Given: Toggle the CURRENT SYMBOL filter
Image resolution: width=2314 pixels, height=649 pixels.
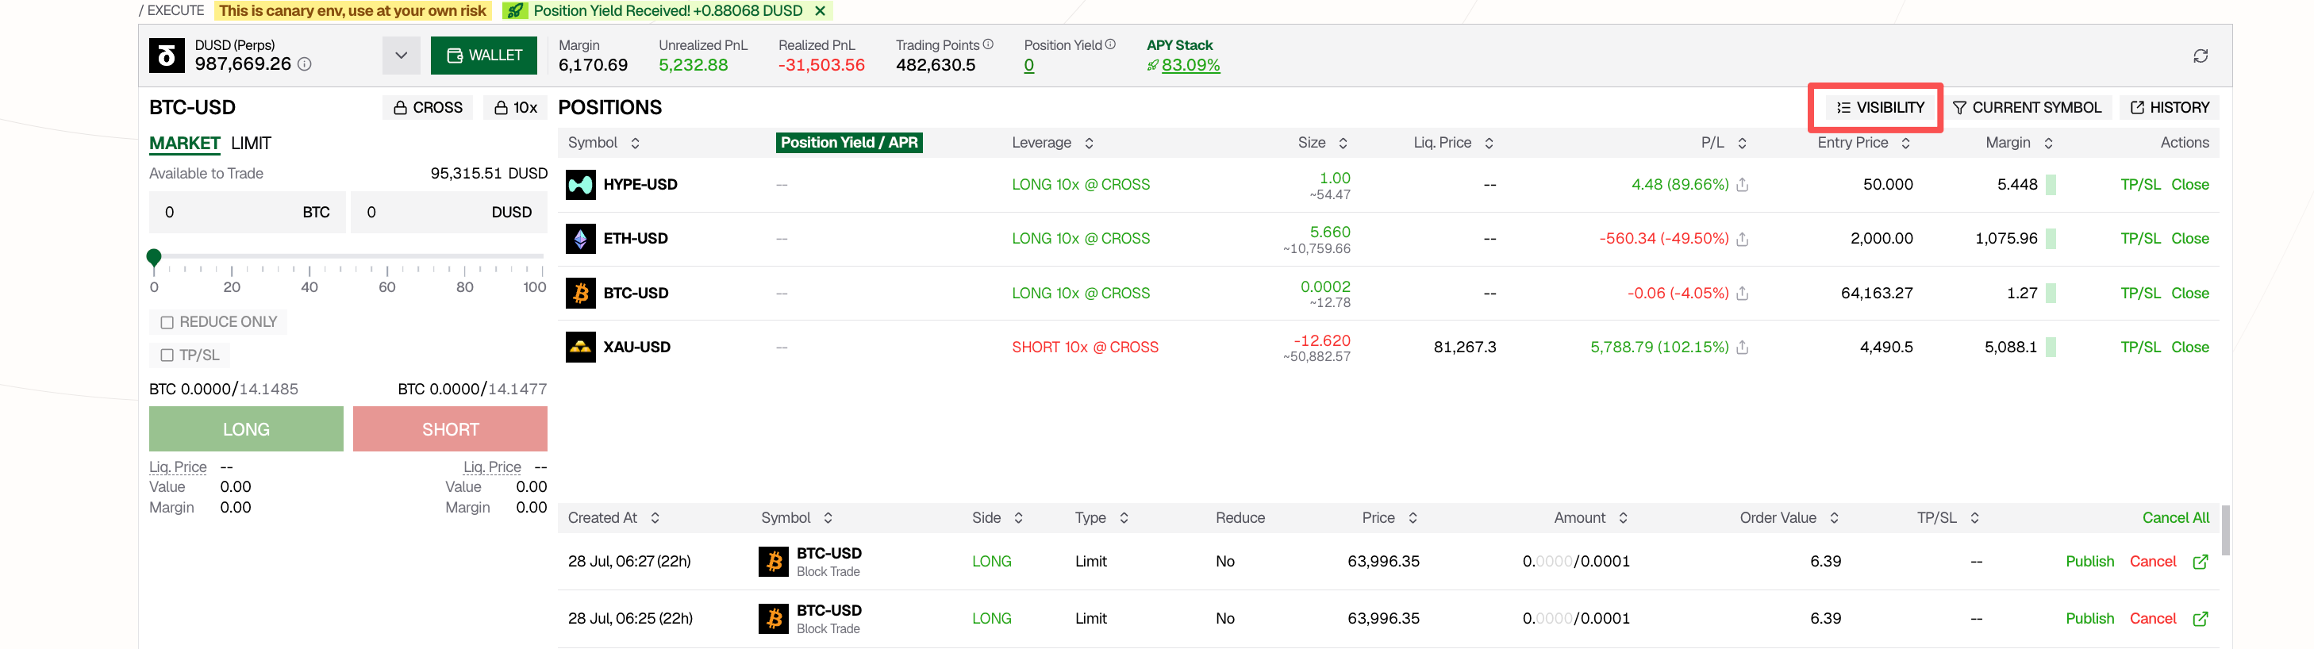Looking at the screenshot, I should coord(2027,108).
